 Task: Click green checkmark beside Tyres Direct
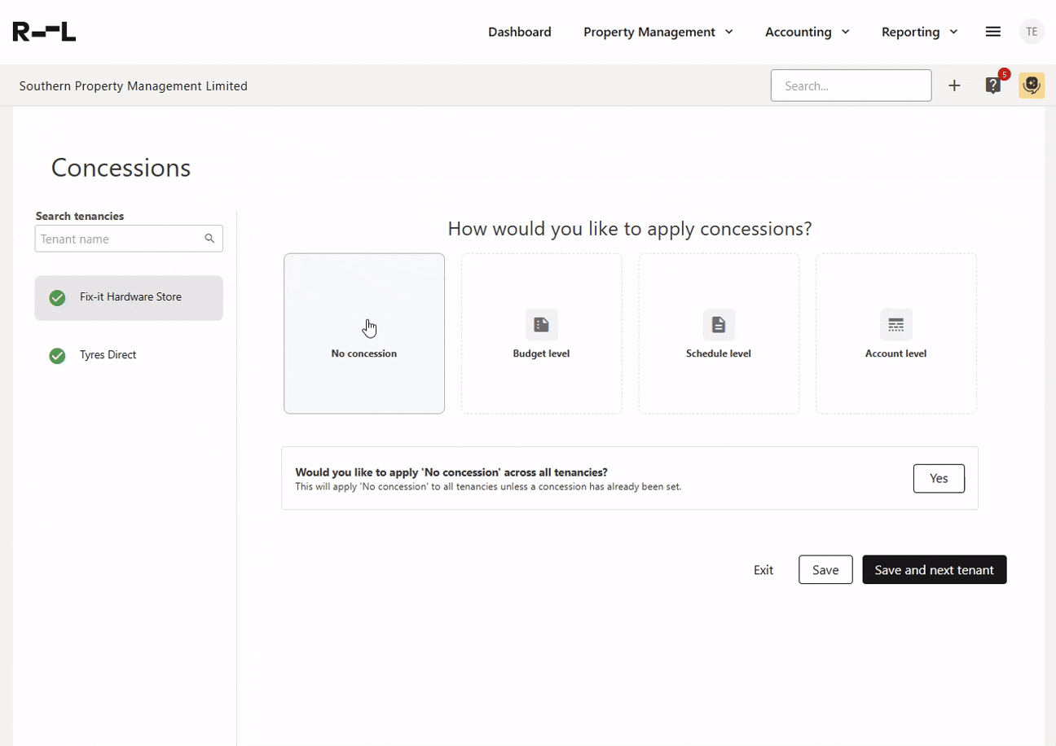[x=57, y=355]
